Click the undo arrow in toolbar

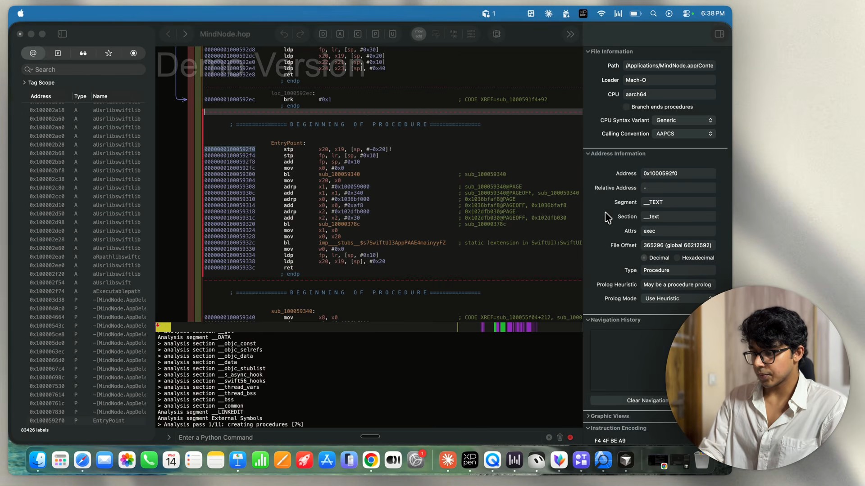click(284, 34)
